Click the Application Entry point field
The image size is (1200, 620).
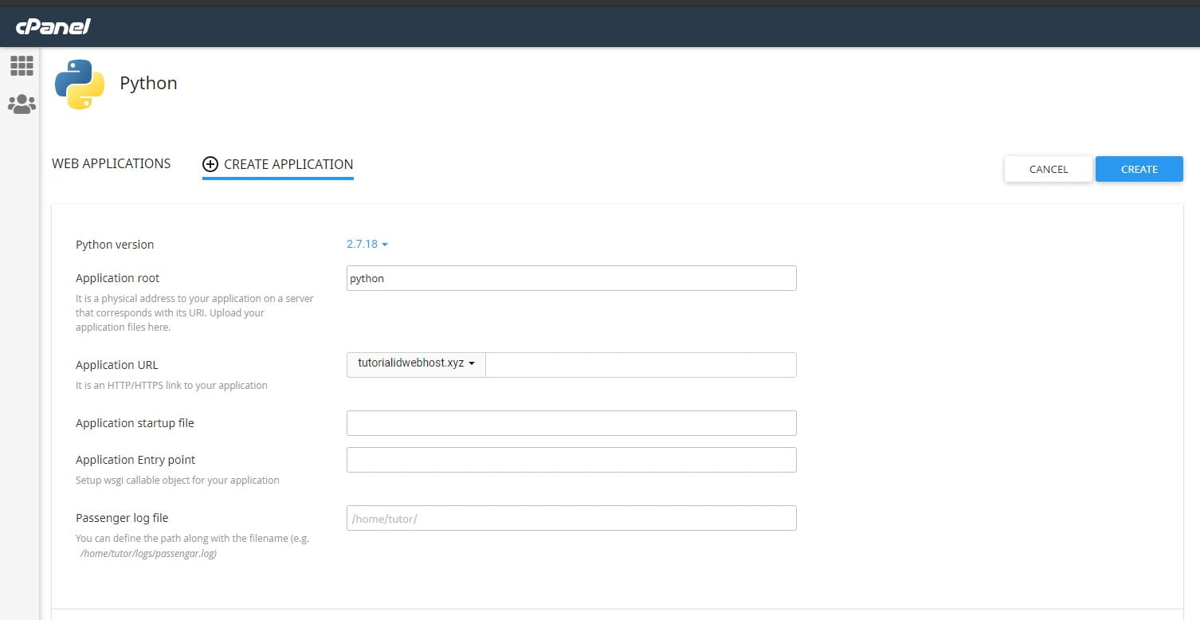[571, 460]
